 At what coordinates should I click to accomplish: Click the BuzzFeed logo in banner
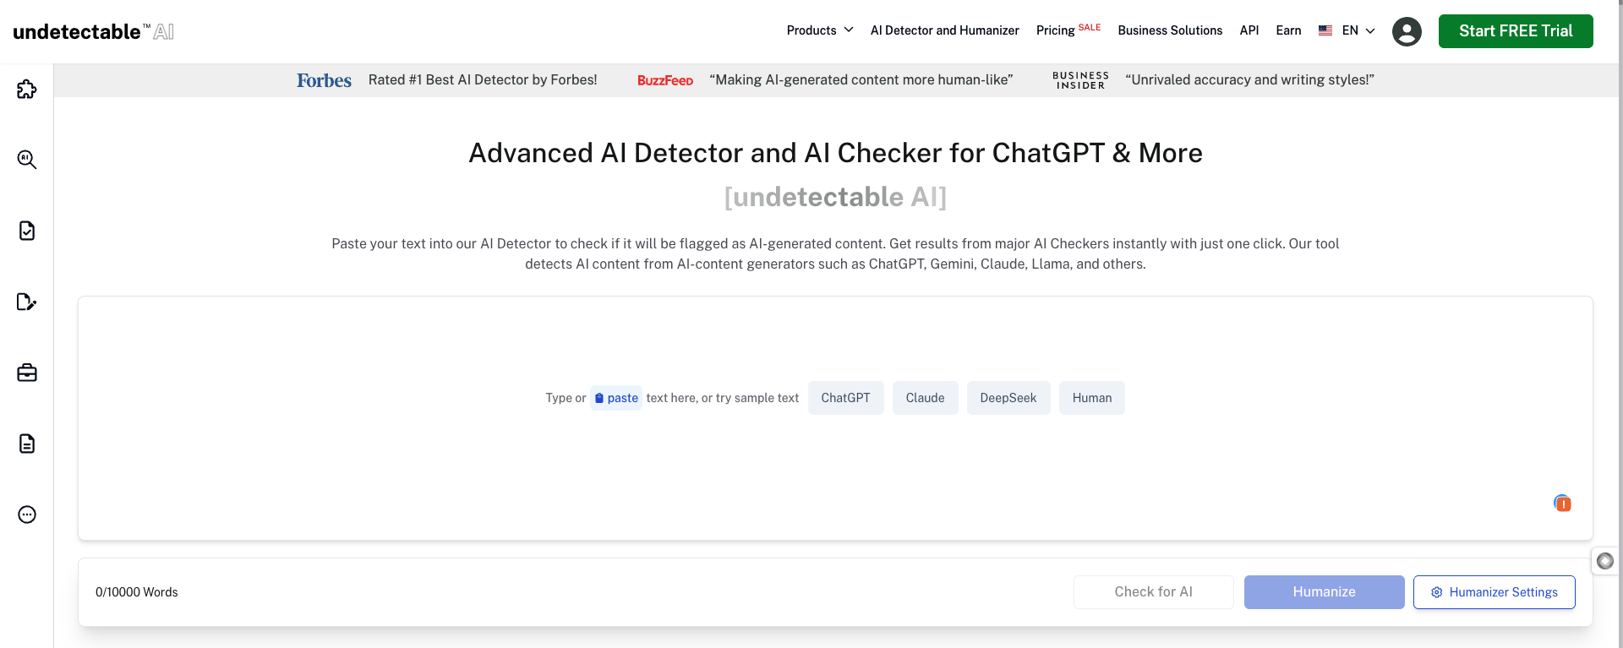pos(665,80)
